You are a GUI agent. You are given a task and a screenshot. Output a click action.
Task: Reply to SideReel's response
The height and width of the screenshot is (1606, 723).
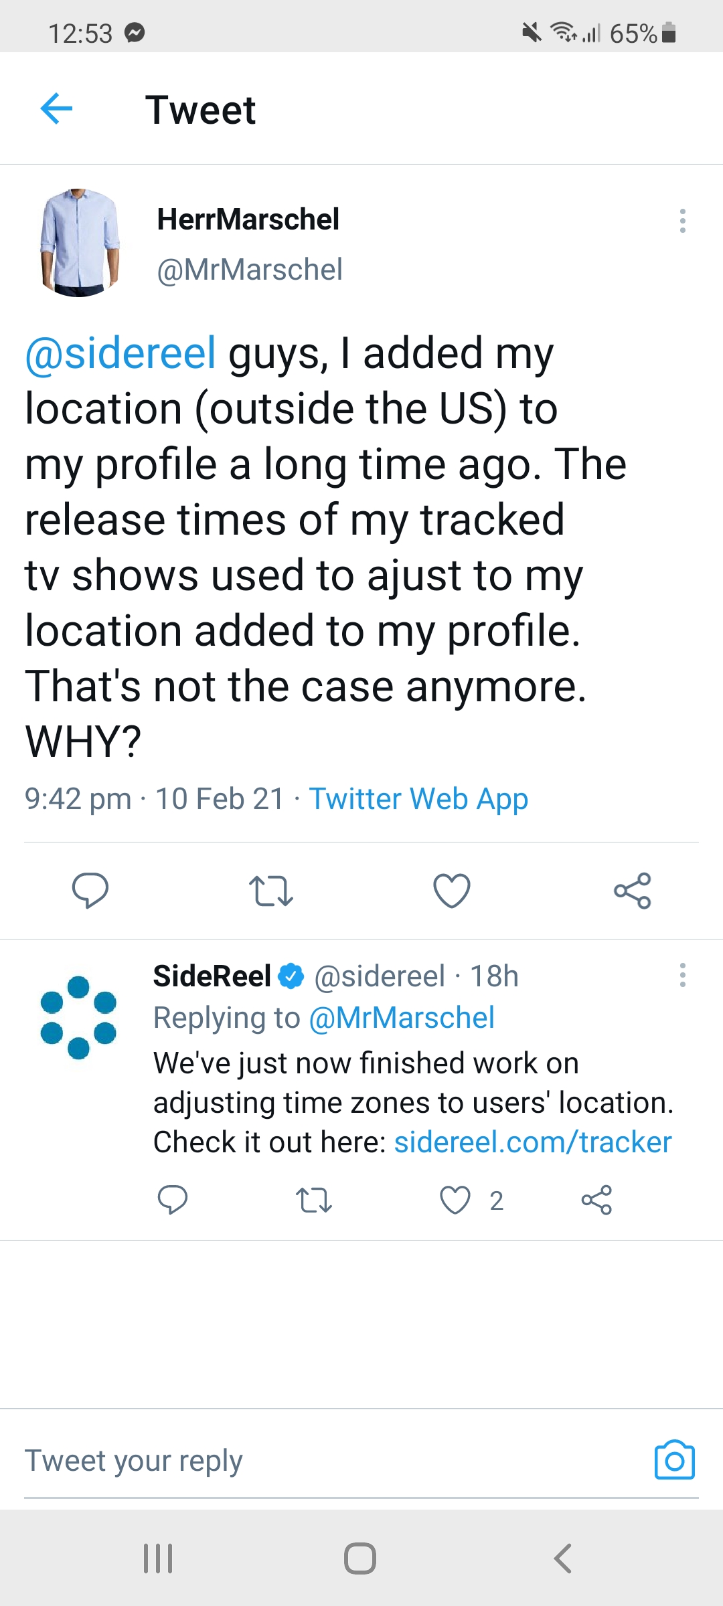[x=173, y=1200]
